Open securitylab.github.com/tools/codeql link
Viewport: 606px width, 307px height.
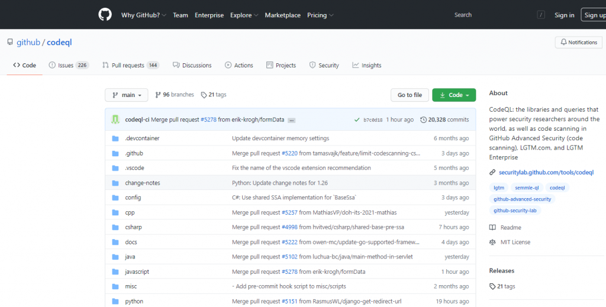click(546, 173)
